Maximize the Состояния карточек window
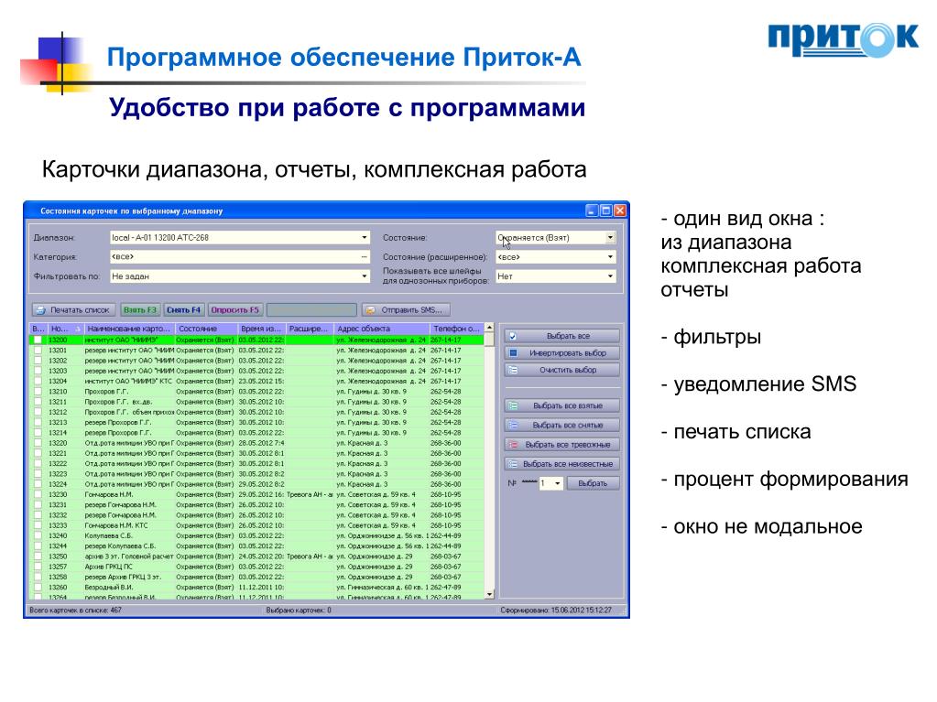The image size is (937, 702). [606, 211]
